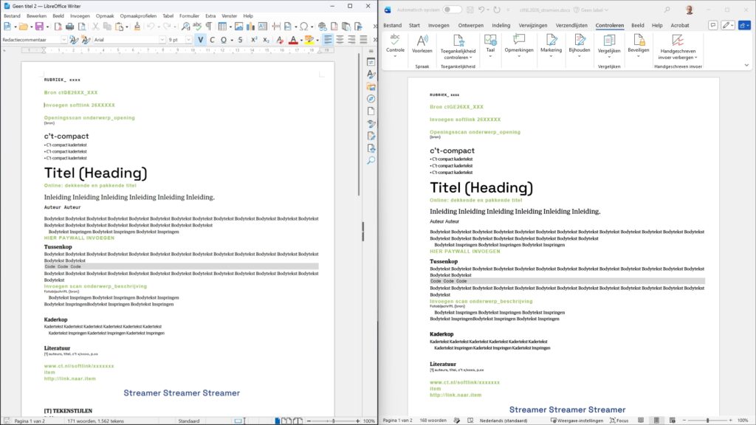Save document via LibreOffice save icon
Viewport: 756px width, 425px height.
pos(39,27)
